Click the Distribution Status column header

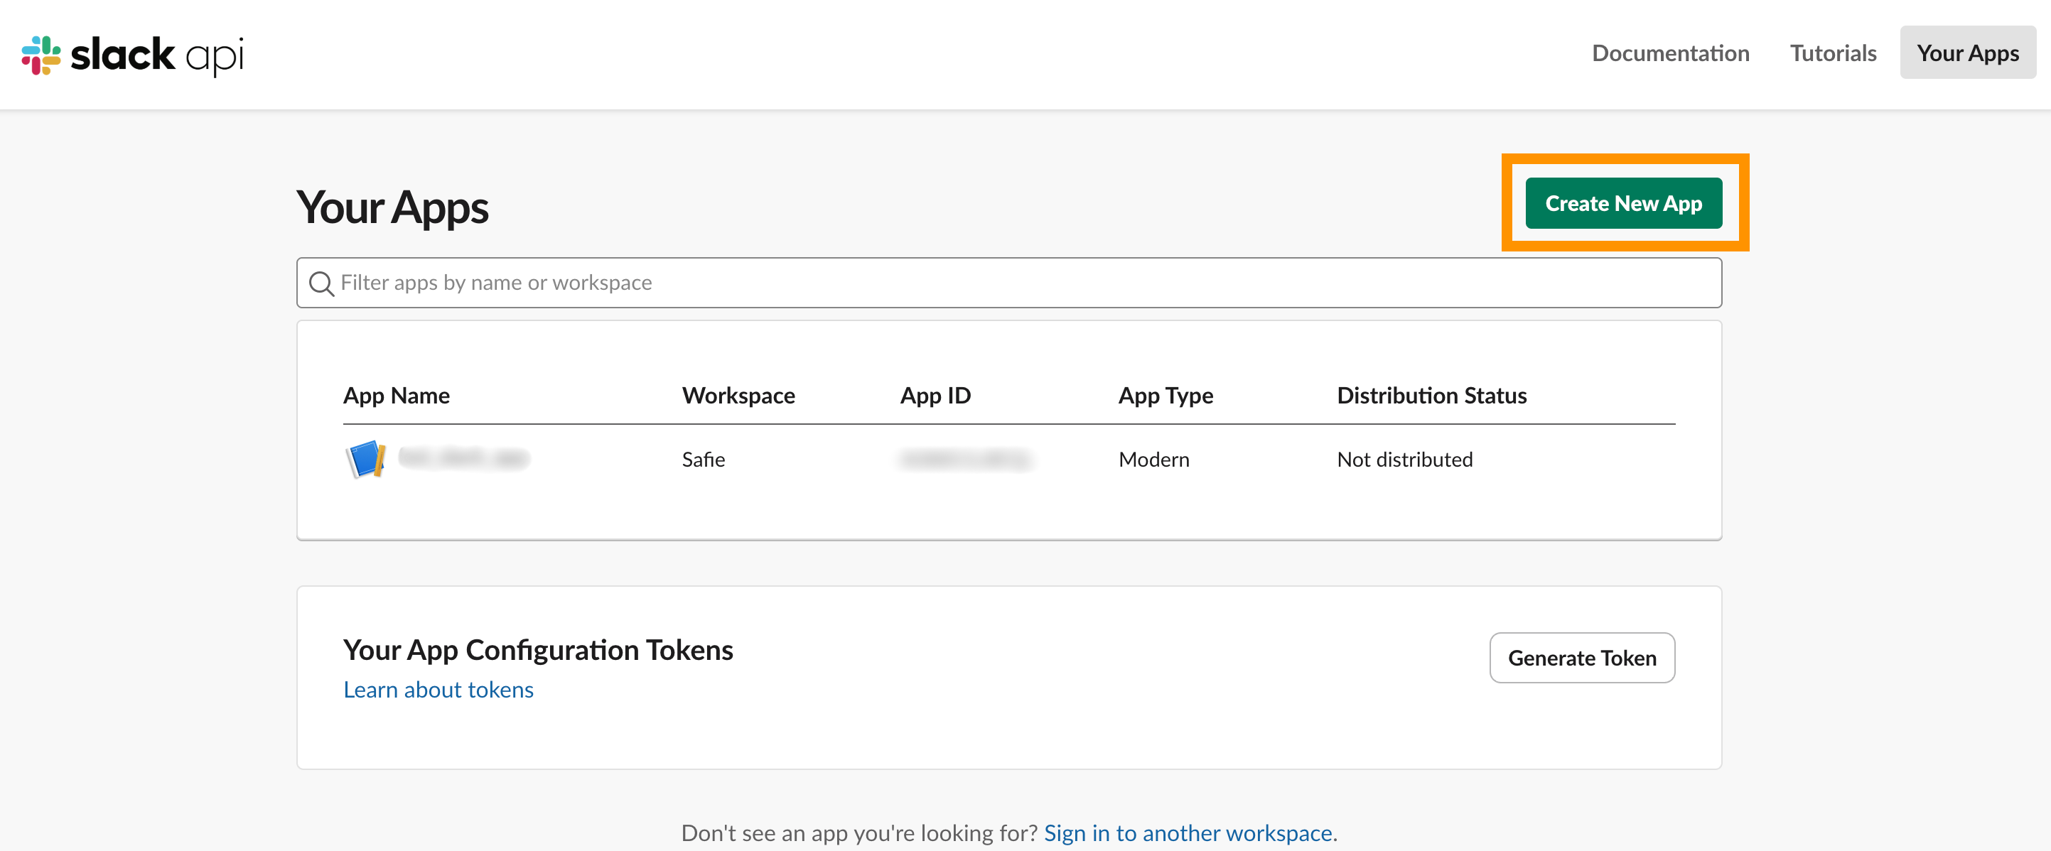click(1431, 396)
